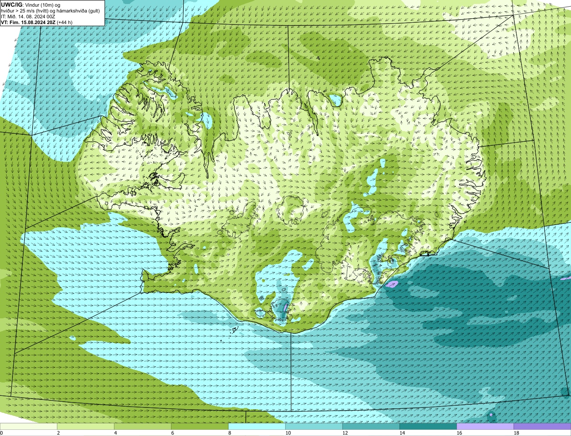The image size is (571, 436).
Task: Click the scale label '2'
Action: pos(58,433)
